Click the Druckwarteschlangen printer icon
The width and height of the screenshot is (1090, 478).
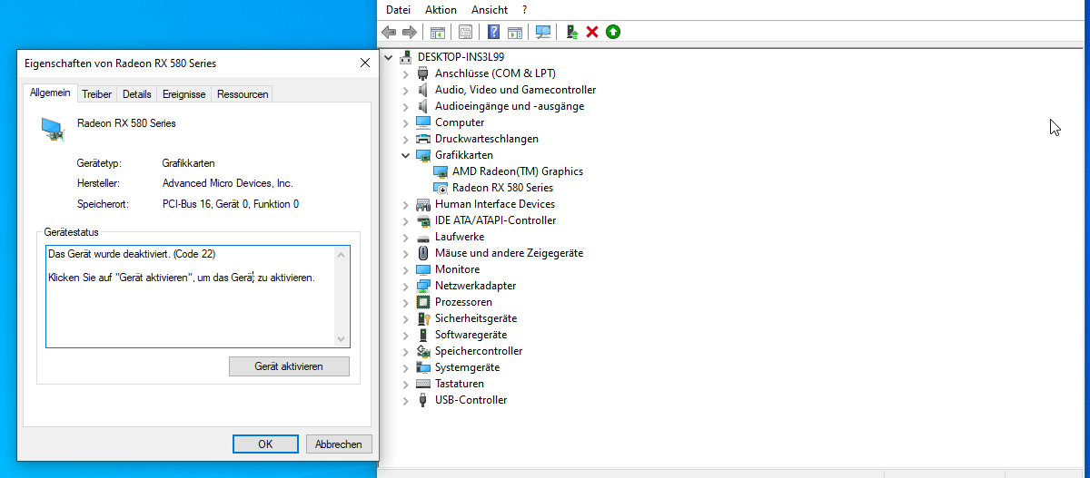(x=423, y=139)
